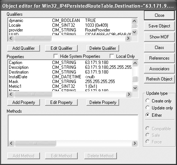Select the InstallDate property row

point(70,77)
